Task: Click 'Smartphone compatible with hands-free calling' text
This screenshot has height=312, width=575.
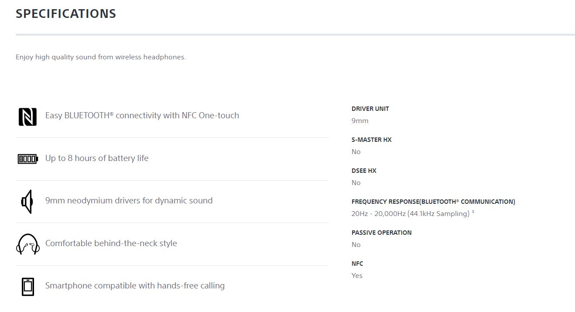Action: [x=135, y=286]
